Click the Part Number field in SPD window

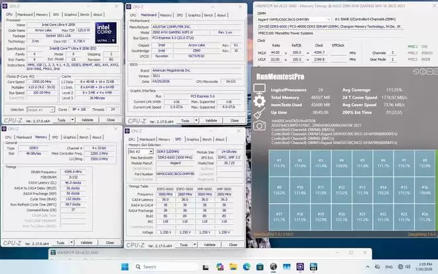point(175,174)
